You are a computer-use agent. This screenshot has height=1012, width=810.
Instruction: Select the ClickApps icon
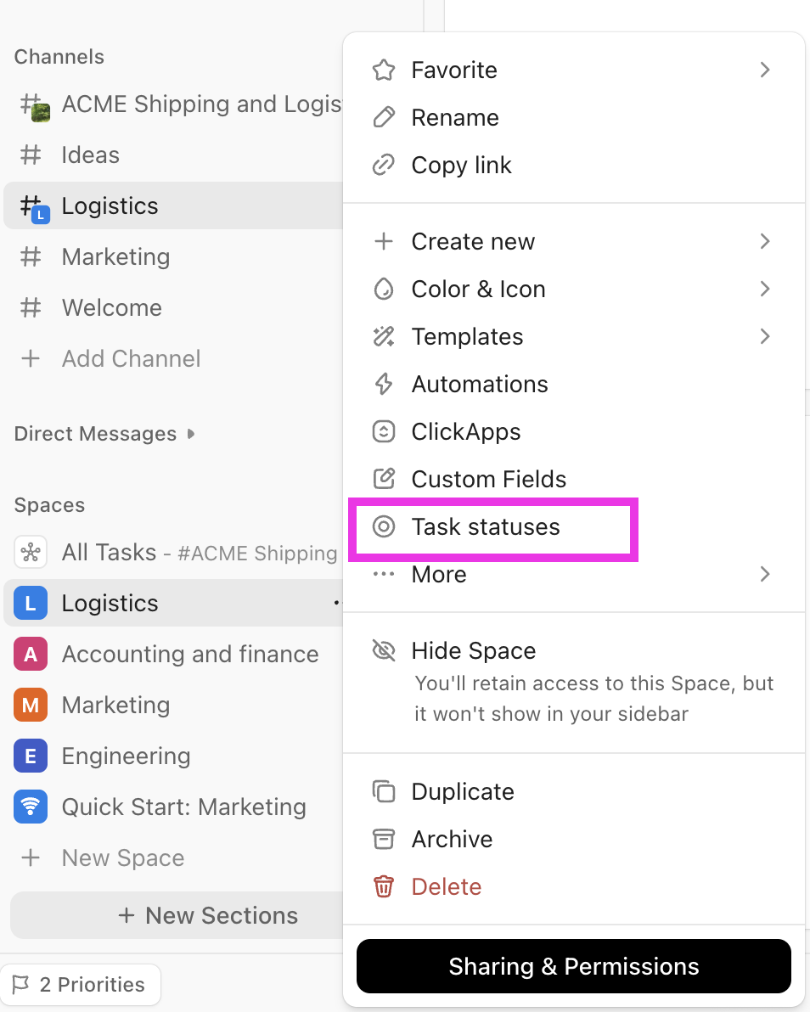[384, 431]
